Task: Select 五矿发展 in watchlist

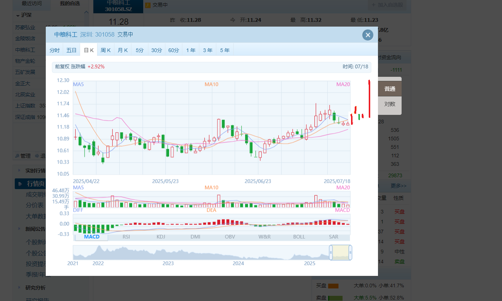Action: [x=25, y=72]
